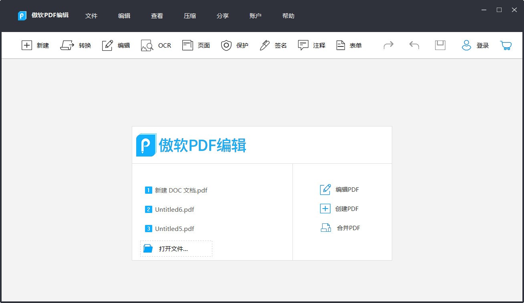
Task: Open the shopping cart icon
Action: [x=506, y=45]
